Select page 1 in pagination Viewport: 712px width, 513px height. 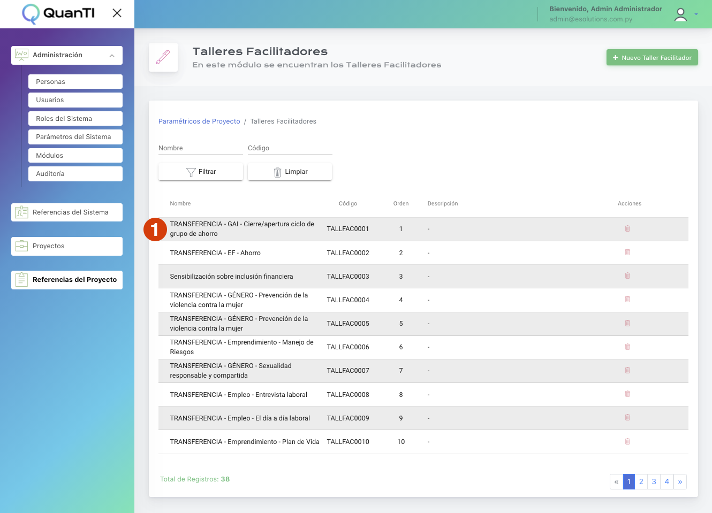click(629, 481)
